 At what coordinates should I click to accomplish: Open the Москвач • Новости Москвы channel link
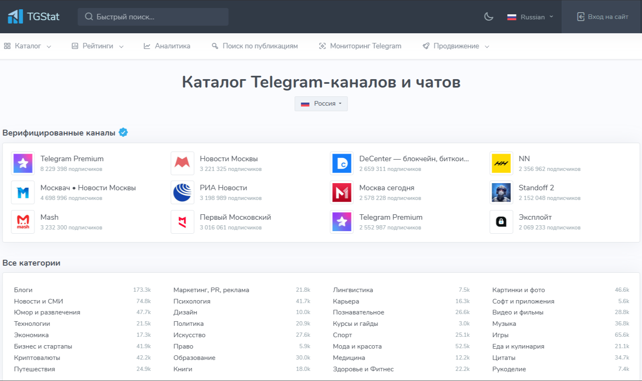(x=88, y=188)
